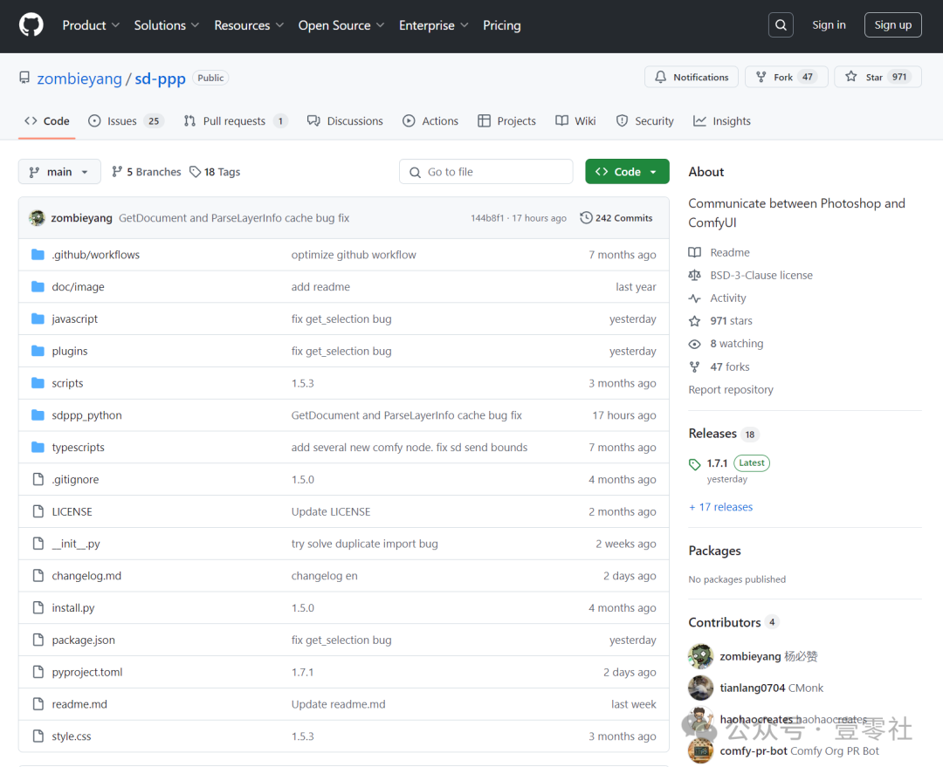Expand the Open Source menu
The width and height of the screenshot is (943, 767).
point(341,25)
